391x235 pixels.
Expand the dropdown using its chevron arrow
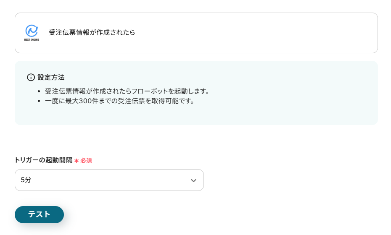click(x=193, y=180)
